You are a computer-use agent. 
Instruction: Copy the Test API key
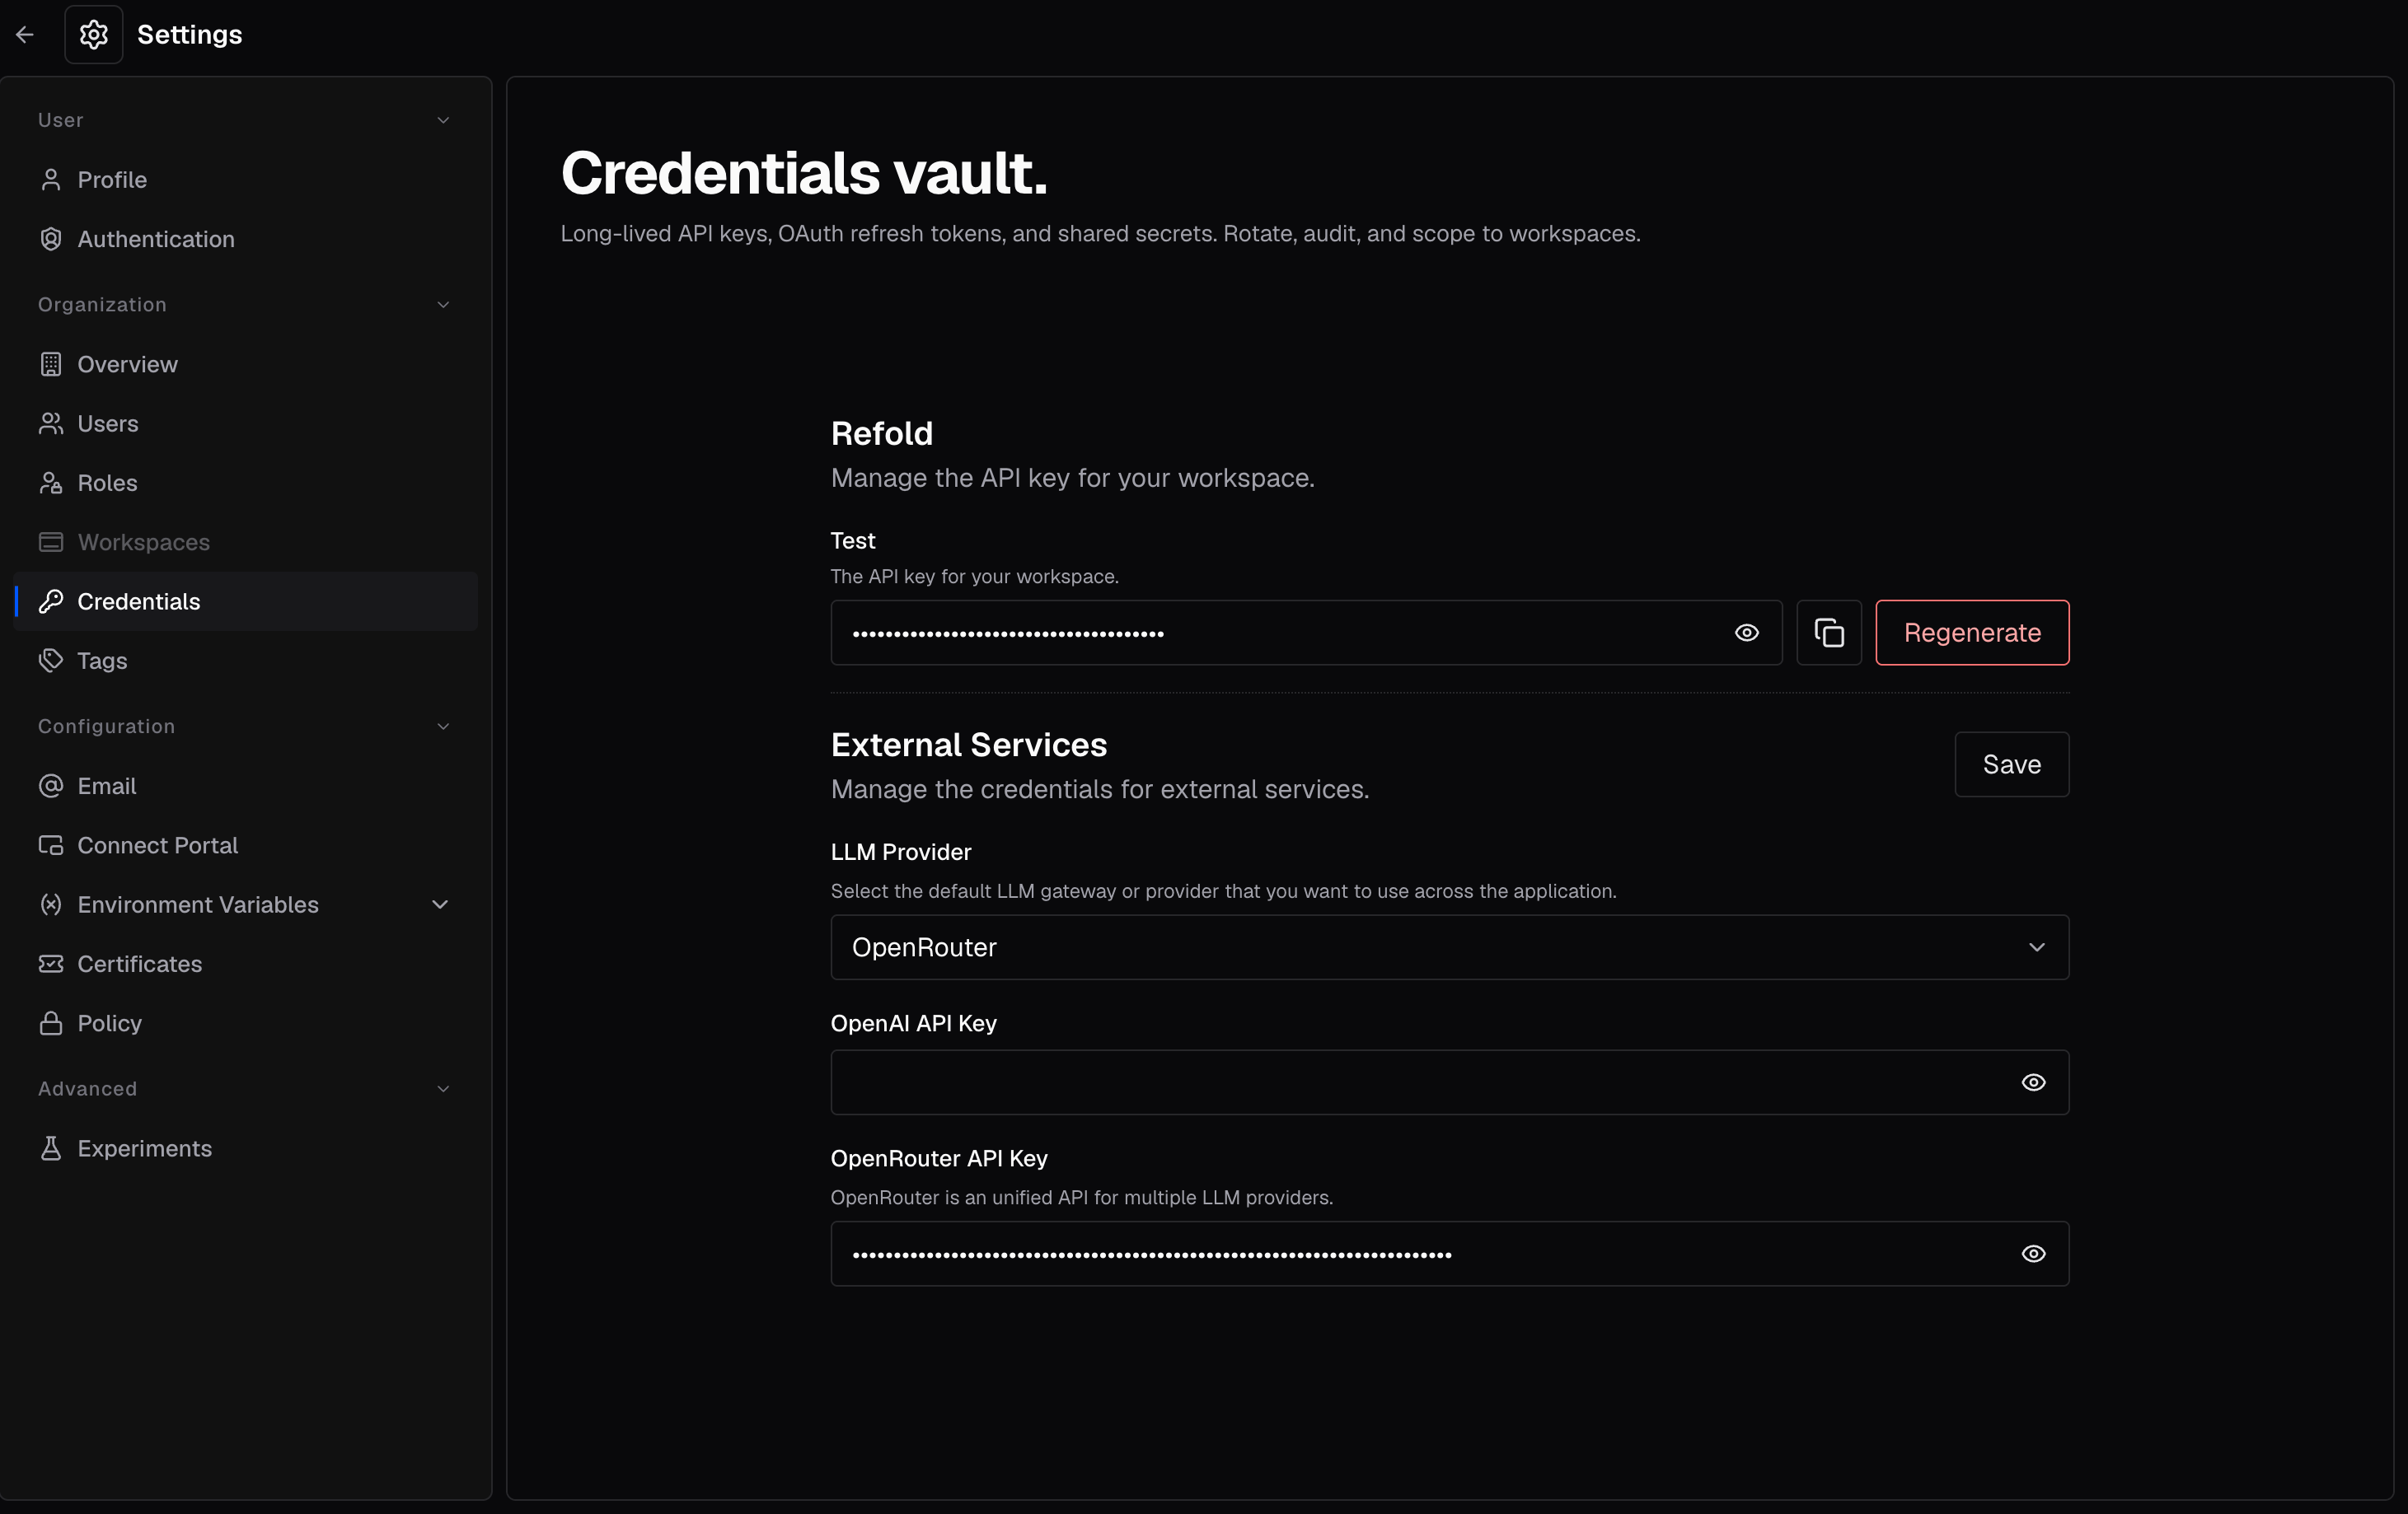(x=1829, y=633)
